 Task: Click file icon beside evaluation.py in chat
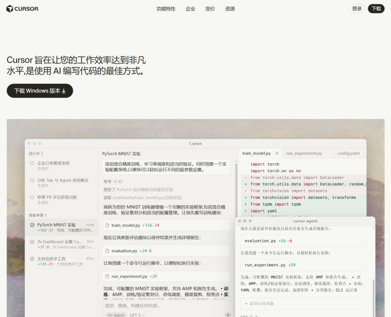point(108,251)
